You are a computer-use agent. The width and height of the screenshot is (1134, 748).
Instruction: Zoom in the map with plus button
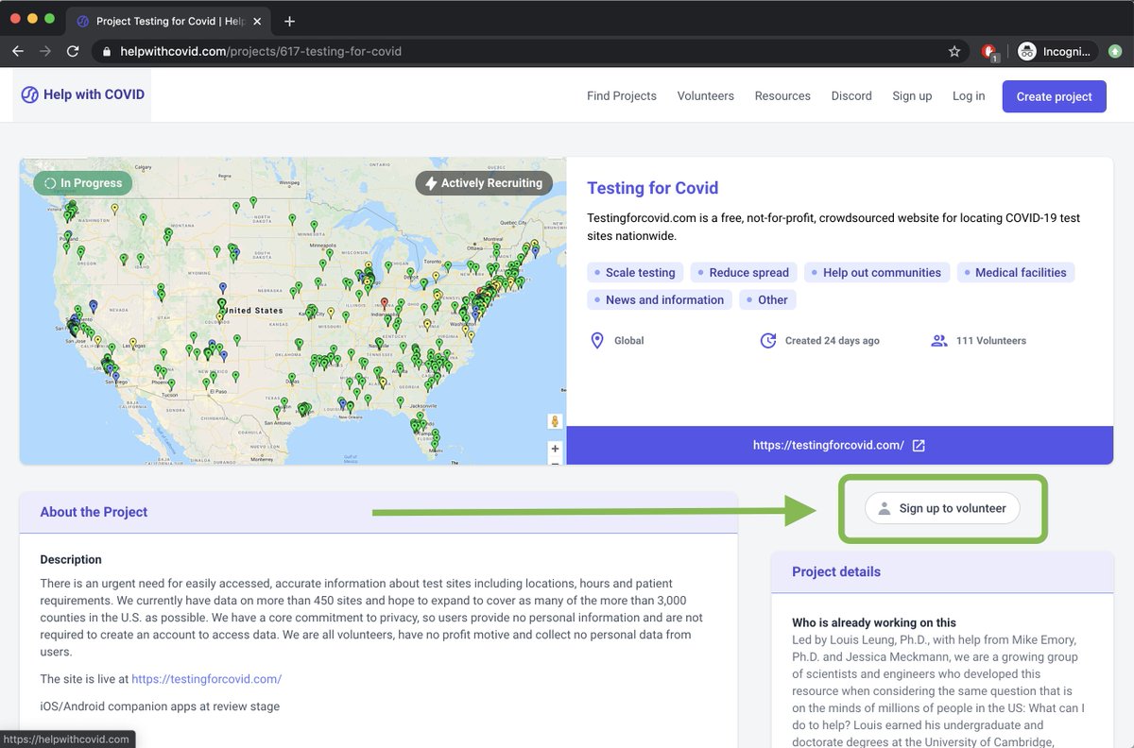pyautogui.click(x=555, y=449)
